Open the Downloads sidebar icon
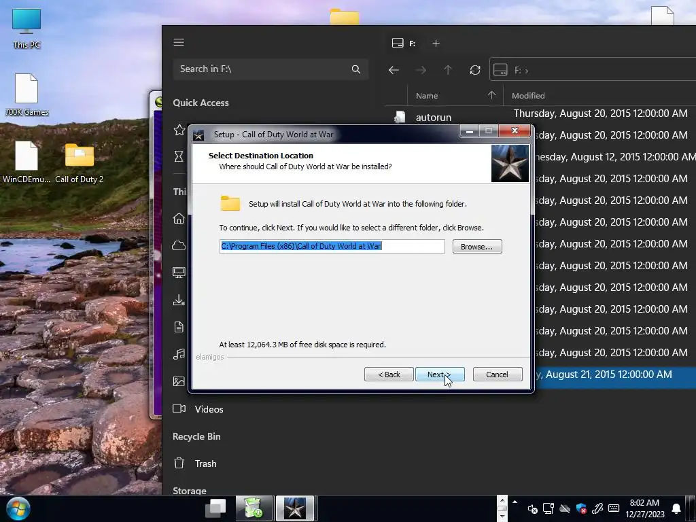This screenshot has height=522, width=696. coord(179,300)
